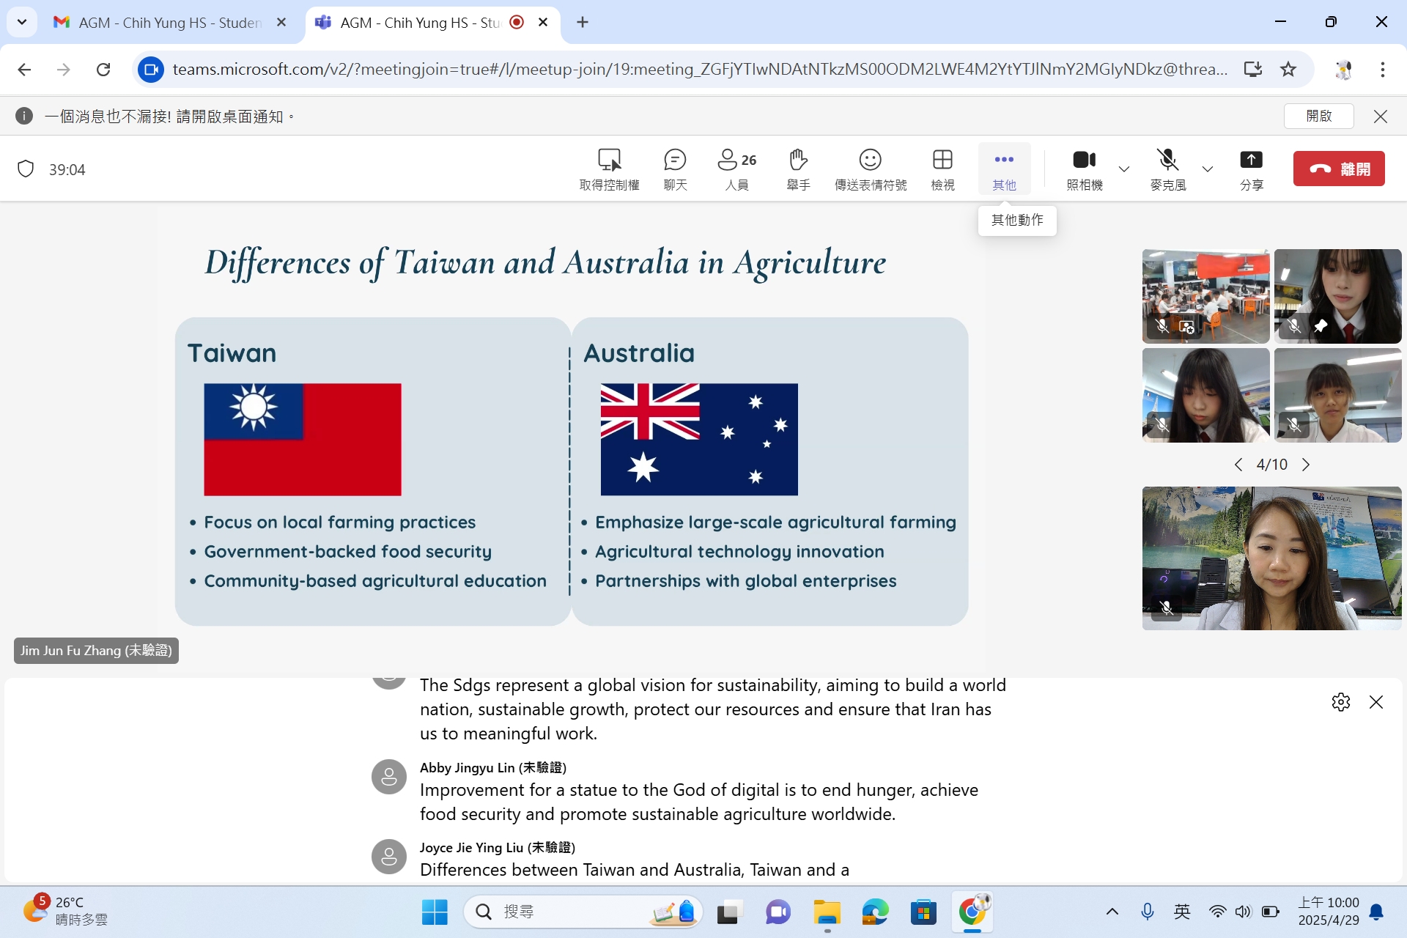Show the participants list (人員)
This screenshot has height=938, width=1407.
[x=737, y=169]
